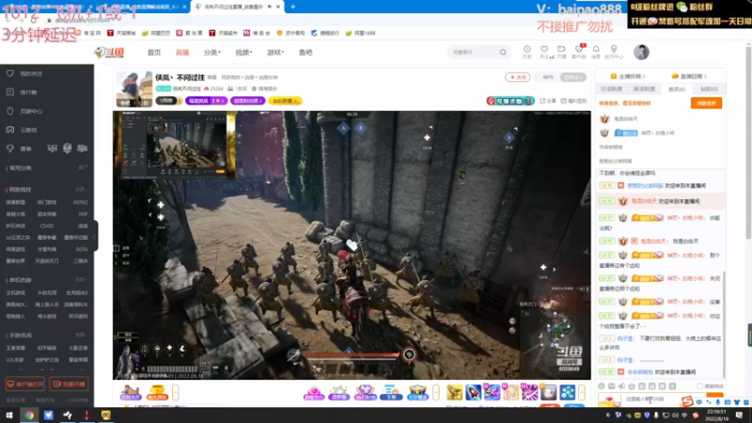This screenshot has height=423, width=752.
Task: Open the client download icon with red badge
Action: (x=579, y=52)
